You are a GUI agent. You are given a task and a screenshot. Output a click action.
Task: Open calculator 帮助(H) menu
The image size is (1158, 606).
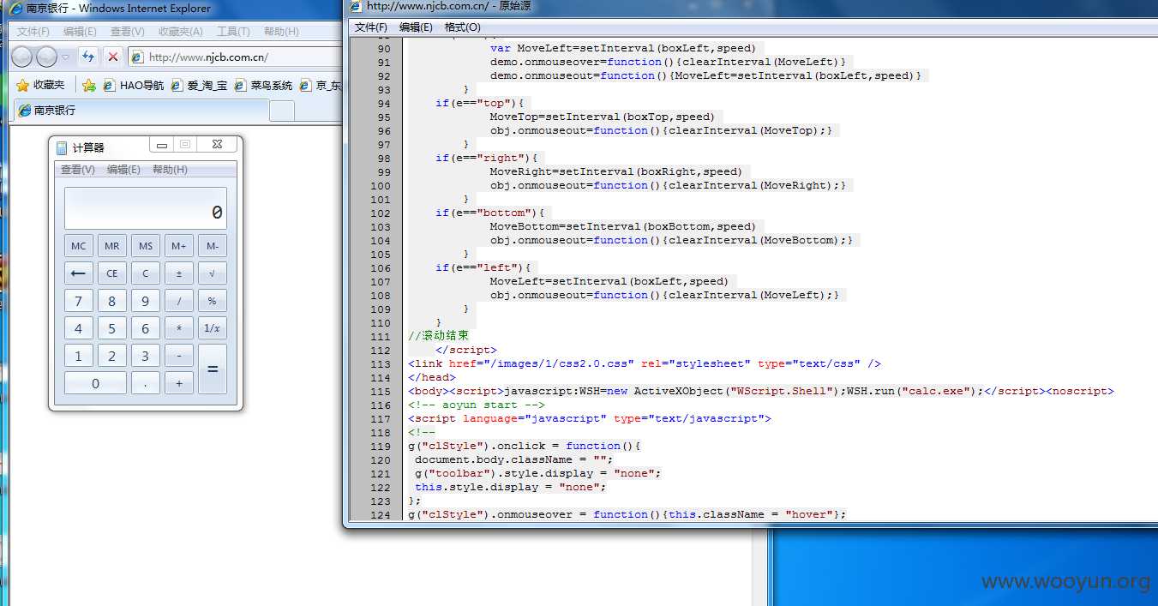tap(170, 170)
